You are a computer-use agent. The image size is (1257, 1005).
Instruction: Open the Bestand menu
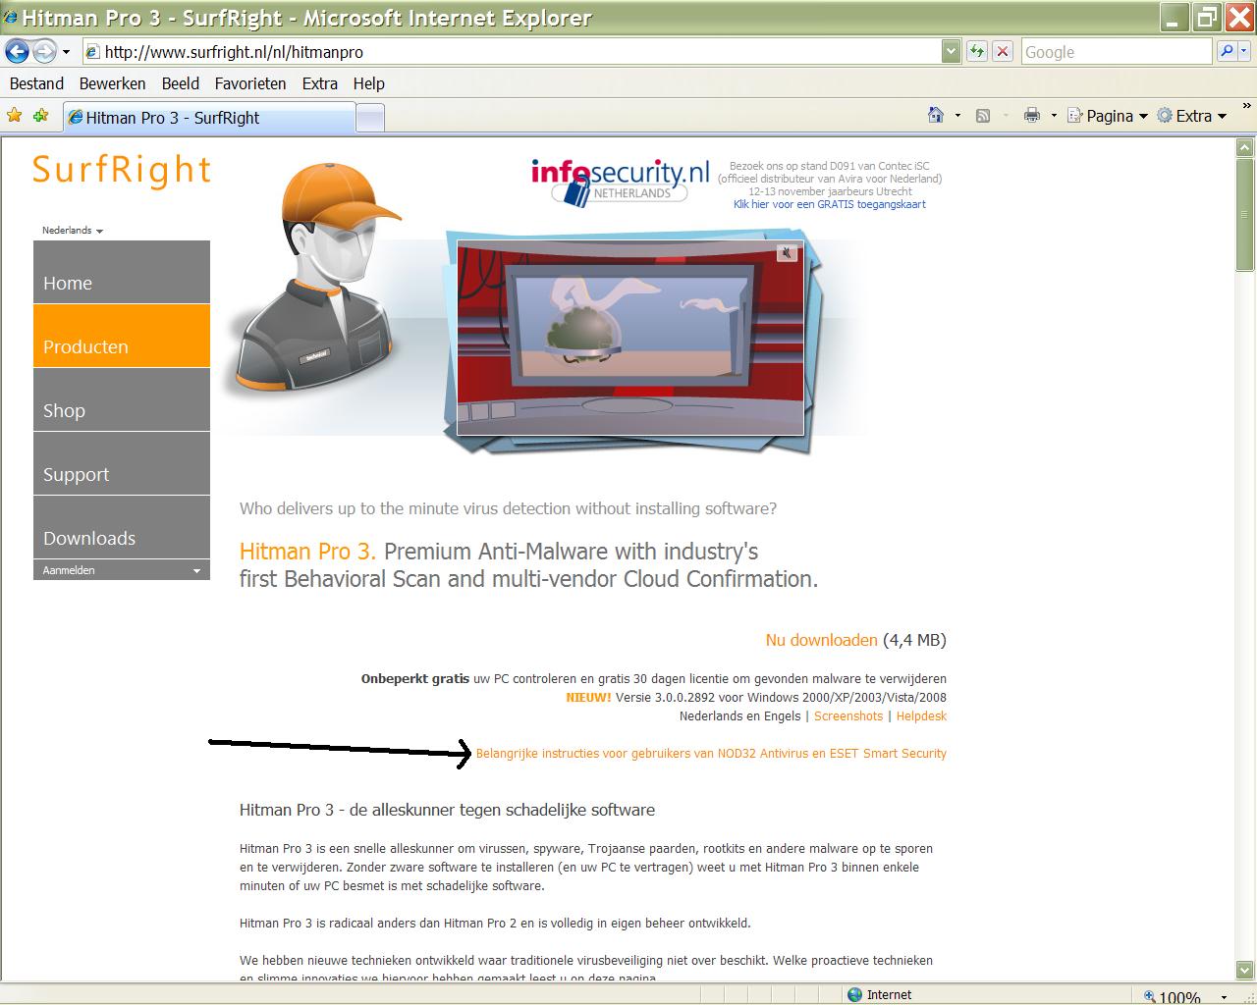tap(36, 83)
